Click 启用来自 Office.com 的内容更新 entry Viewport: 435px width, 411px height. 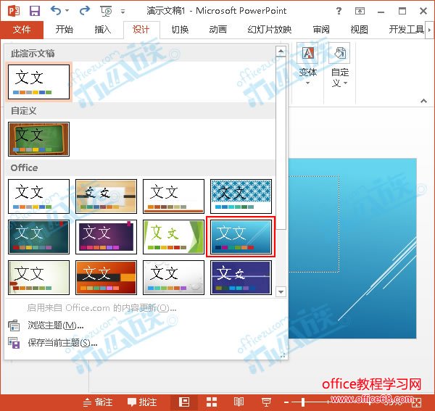pyautogui.click(x=101, y=308)
